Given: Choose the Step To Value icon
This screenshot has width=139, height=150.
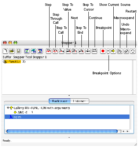Looking at the screenshot, I should [x=68, y=51].
